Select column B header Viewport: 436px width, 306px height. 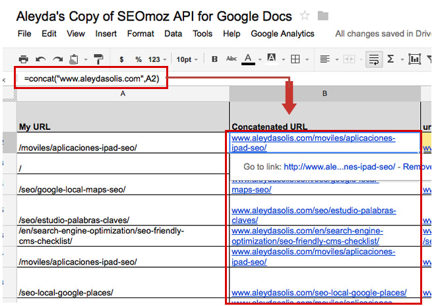click(x=325, y=94)
